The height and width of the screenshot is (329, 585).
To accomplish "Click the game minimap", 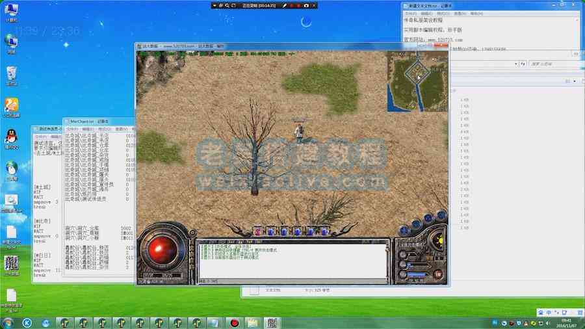I will point(417,81).
